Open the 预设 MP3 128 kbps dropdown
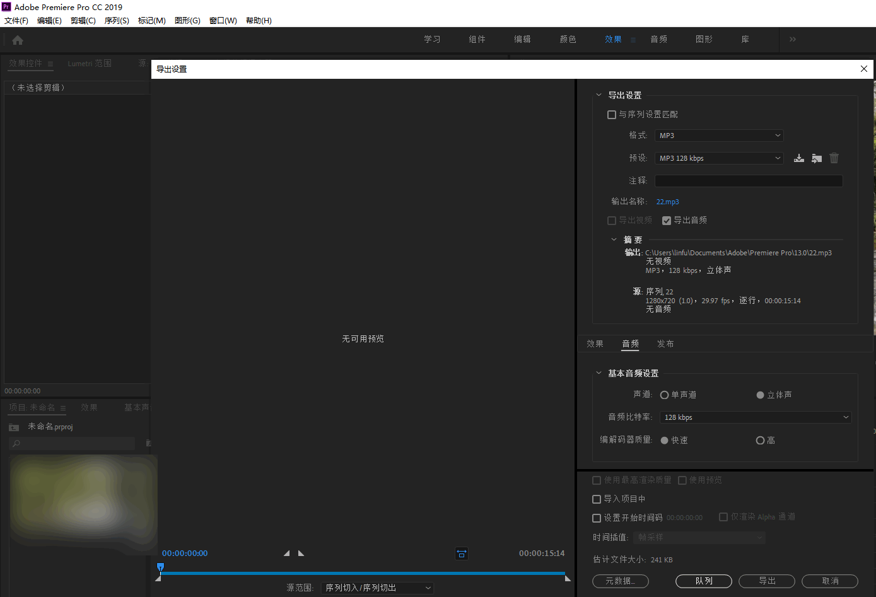876x597 pixels. [x=719, y=158]
